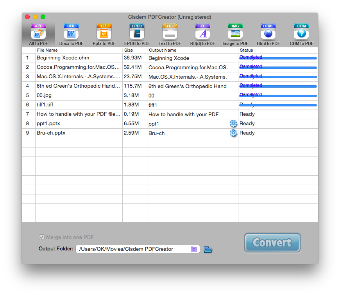Open settings gear for ppt1 row
The height and width of the screenshot is (295, 340).
[x=233, y=124]
